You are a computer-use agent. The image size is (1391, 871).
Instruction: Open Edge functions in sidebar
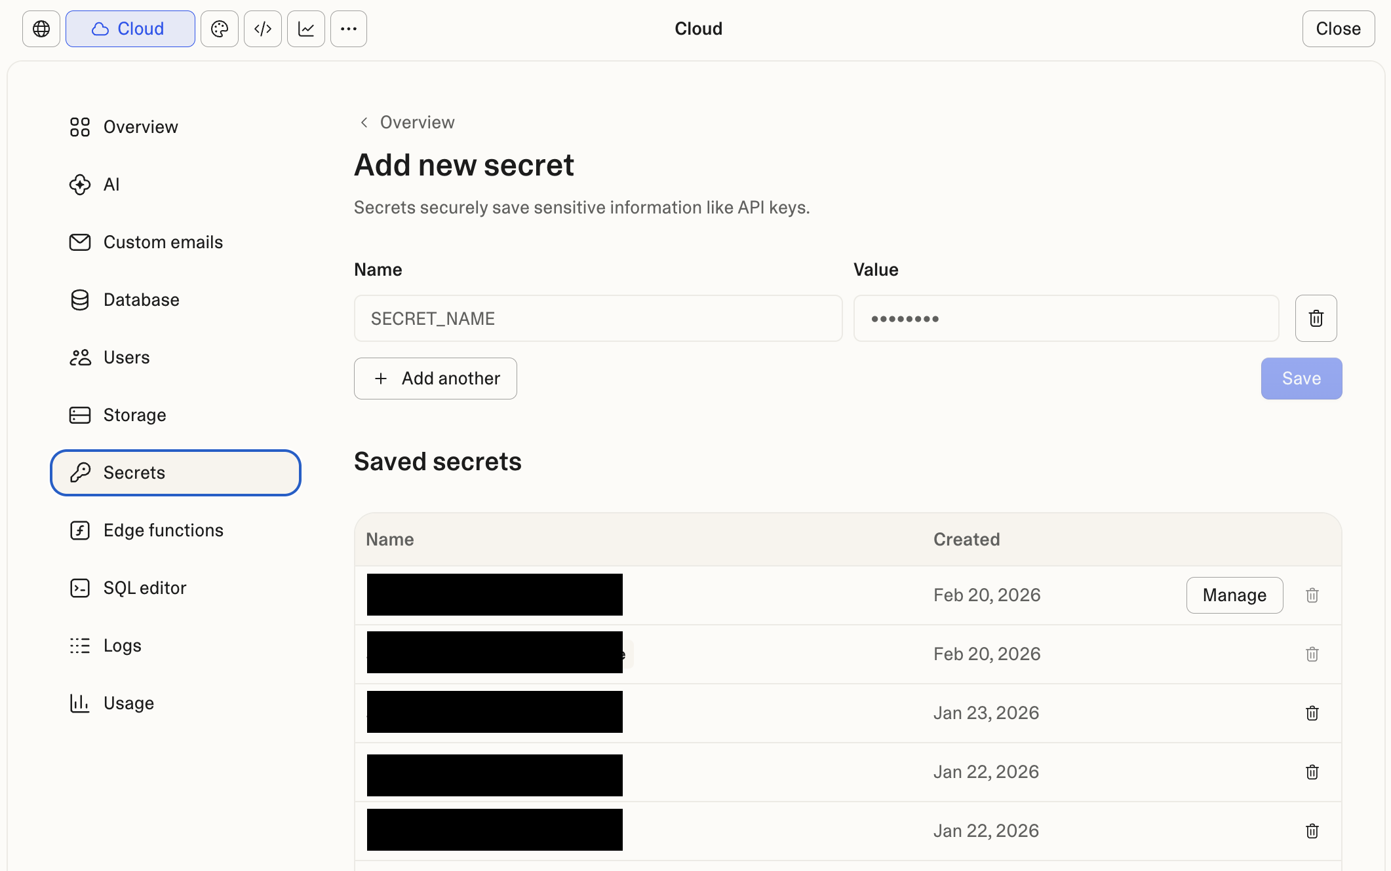pyautogui.click(x=163, y=530)
